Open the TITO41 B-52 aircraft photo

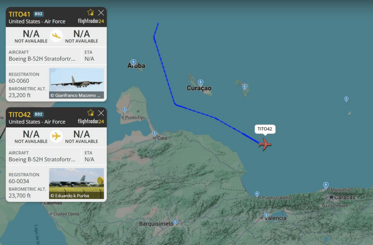(x=76, y=83)
